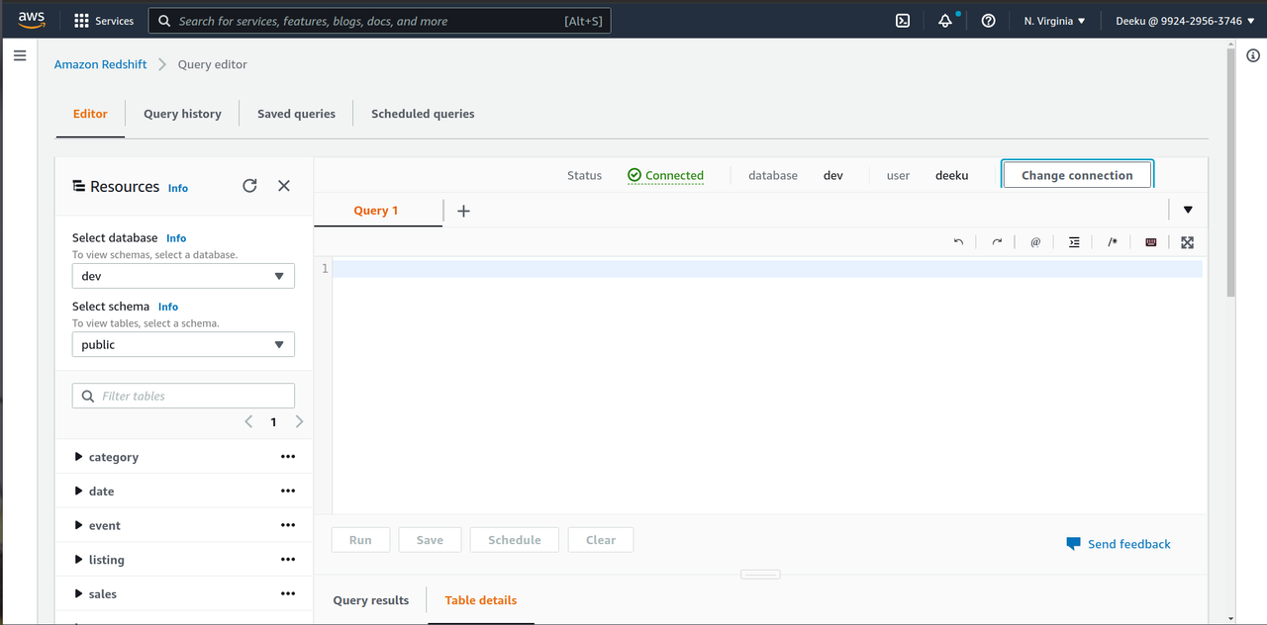The height and width of the screenshot is (625, 1267).
Task: Show keyboard shortcuts icon
Action: [1150, 242]
